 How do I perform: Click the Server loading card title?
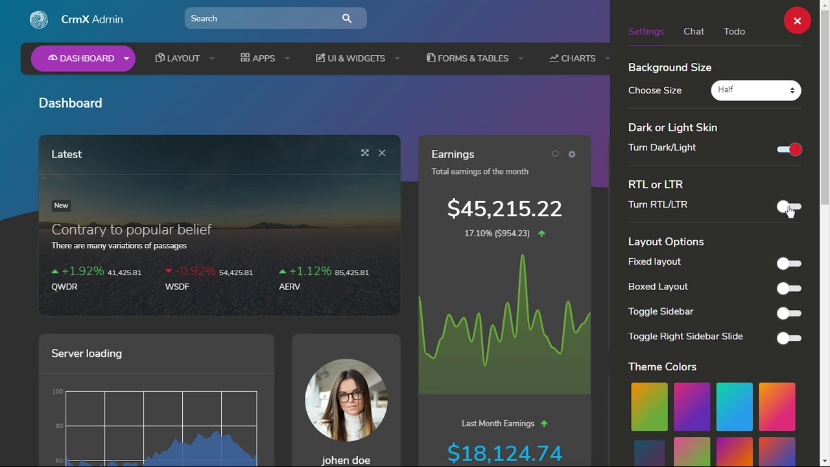pyautogui.click(x=87, y=353)
